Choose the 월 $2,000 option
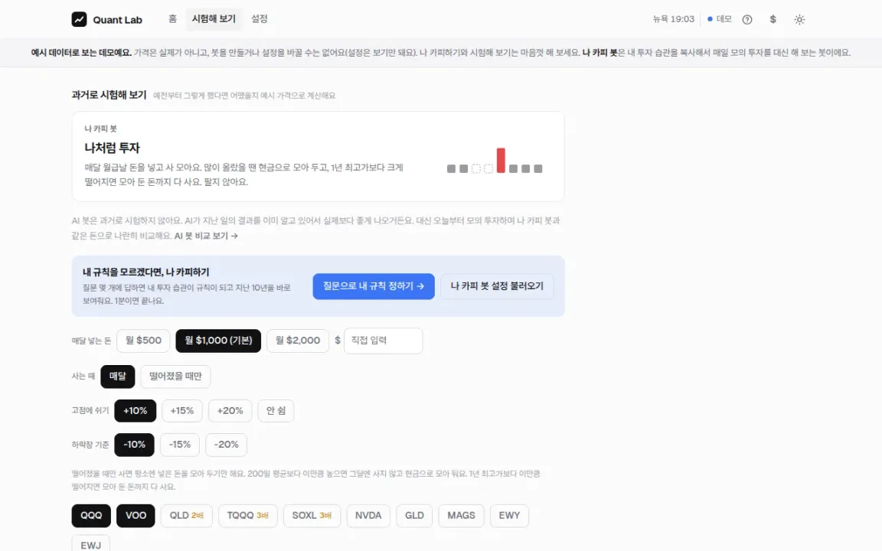Viewport: 882px width, 551px height. [298, 341]
